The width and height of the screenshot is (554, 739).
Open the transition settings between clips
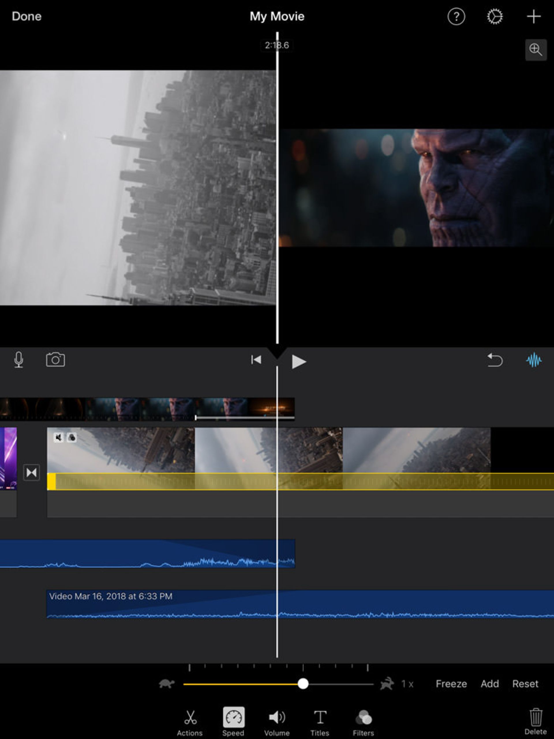[32, 472]
